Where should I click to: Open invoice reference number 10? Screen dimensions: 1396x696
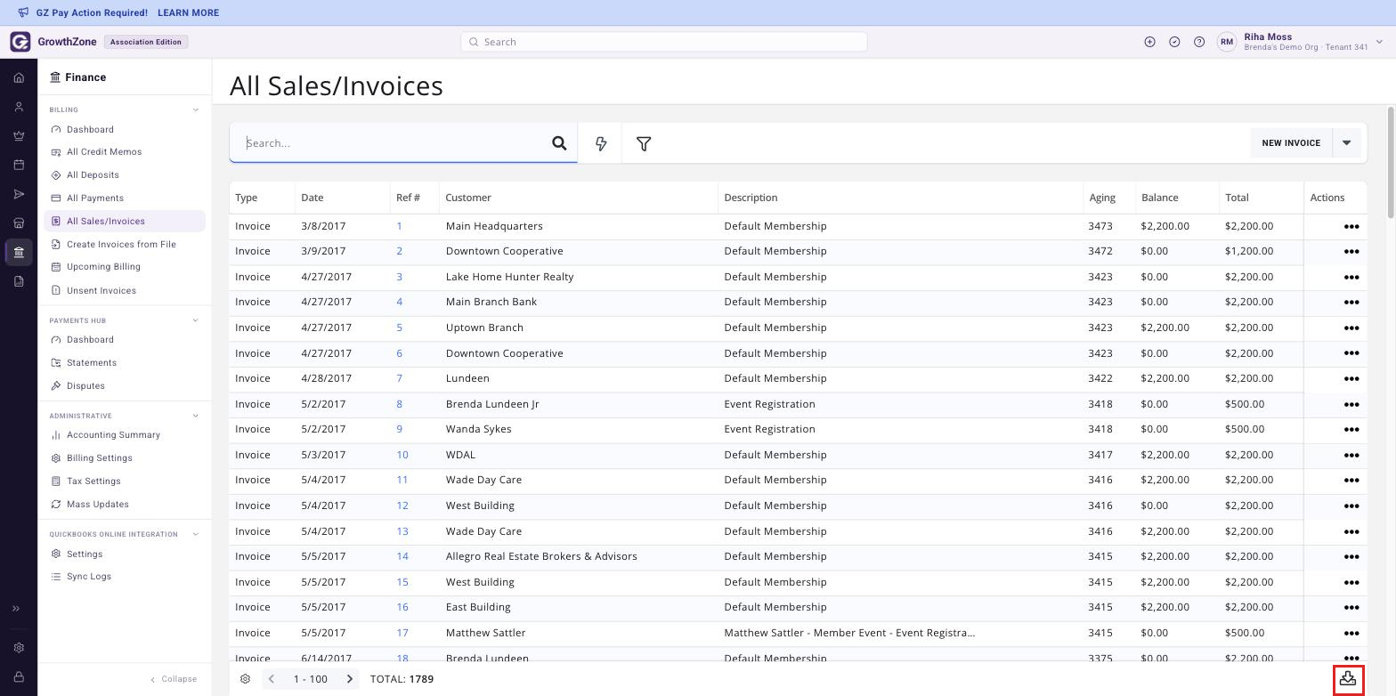(x=402, y=455)
